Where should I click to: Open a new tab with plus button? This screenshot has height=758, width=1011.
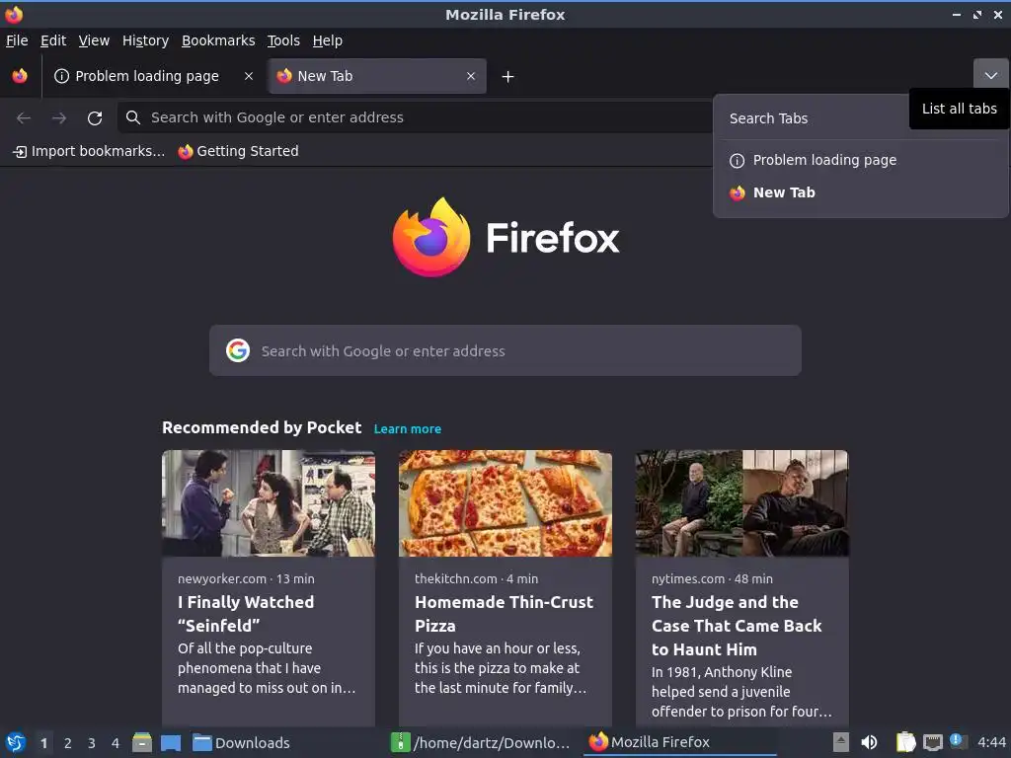point(508,77)
